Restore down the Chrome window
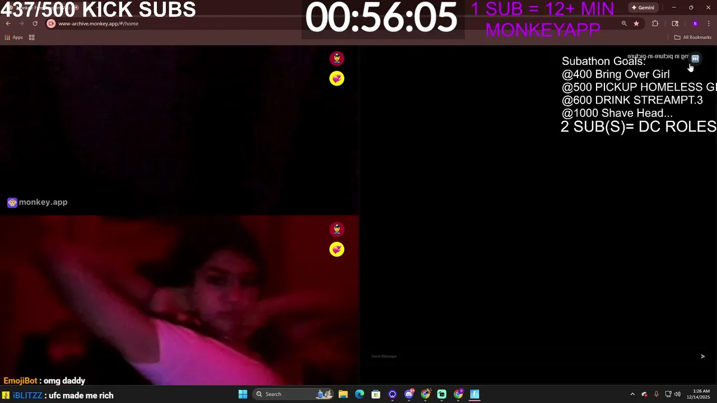The width and height of the screenshot is (717, 403). pos(691,8)
